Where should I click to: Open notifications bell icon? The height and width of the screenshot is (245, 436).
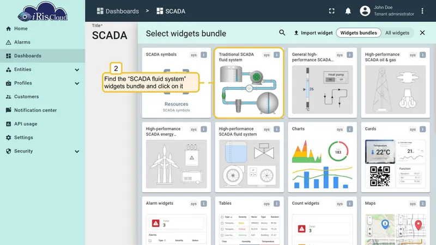coord(348,11)
